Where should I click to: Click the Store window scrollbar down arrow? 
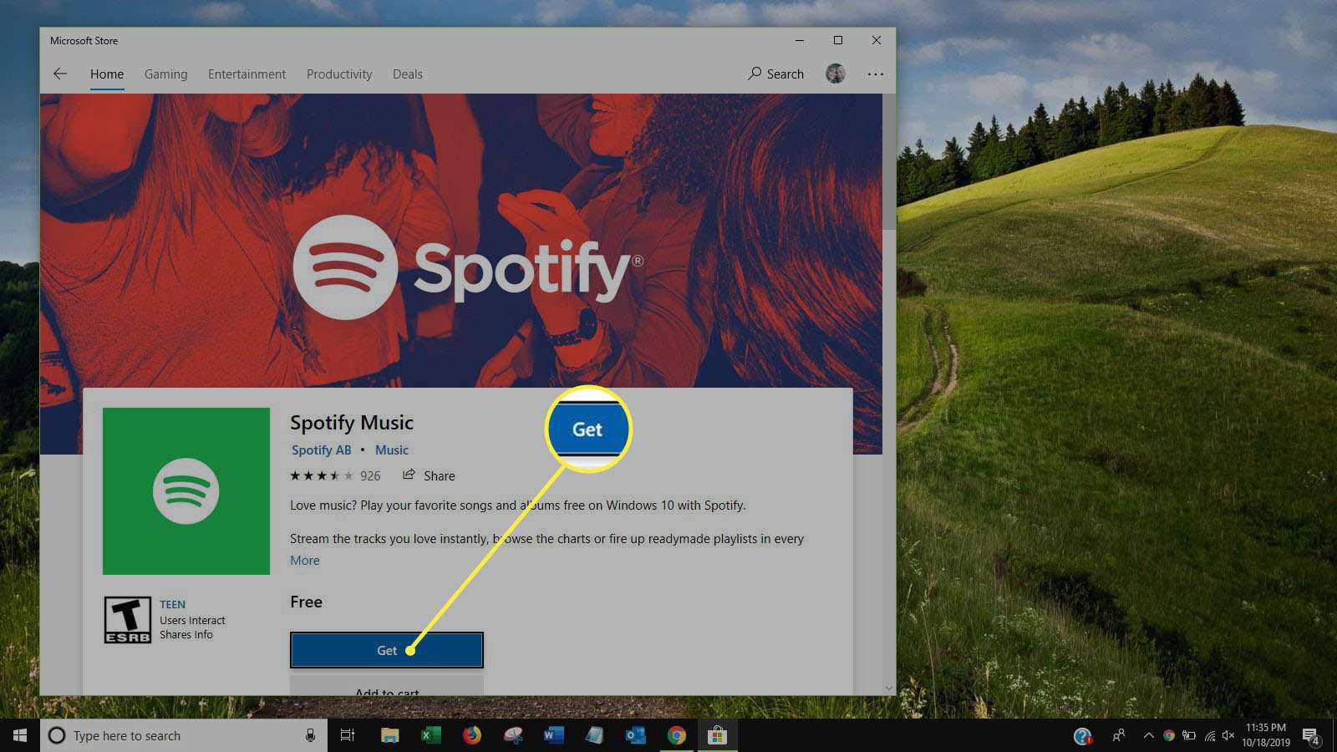click(x=889, y=688)
